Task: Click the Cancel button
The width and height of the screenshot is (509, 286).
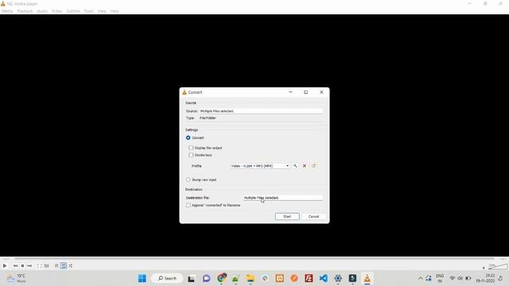Action: pos(313,217)
